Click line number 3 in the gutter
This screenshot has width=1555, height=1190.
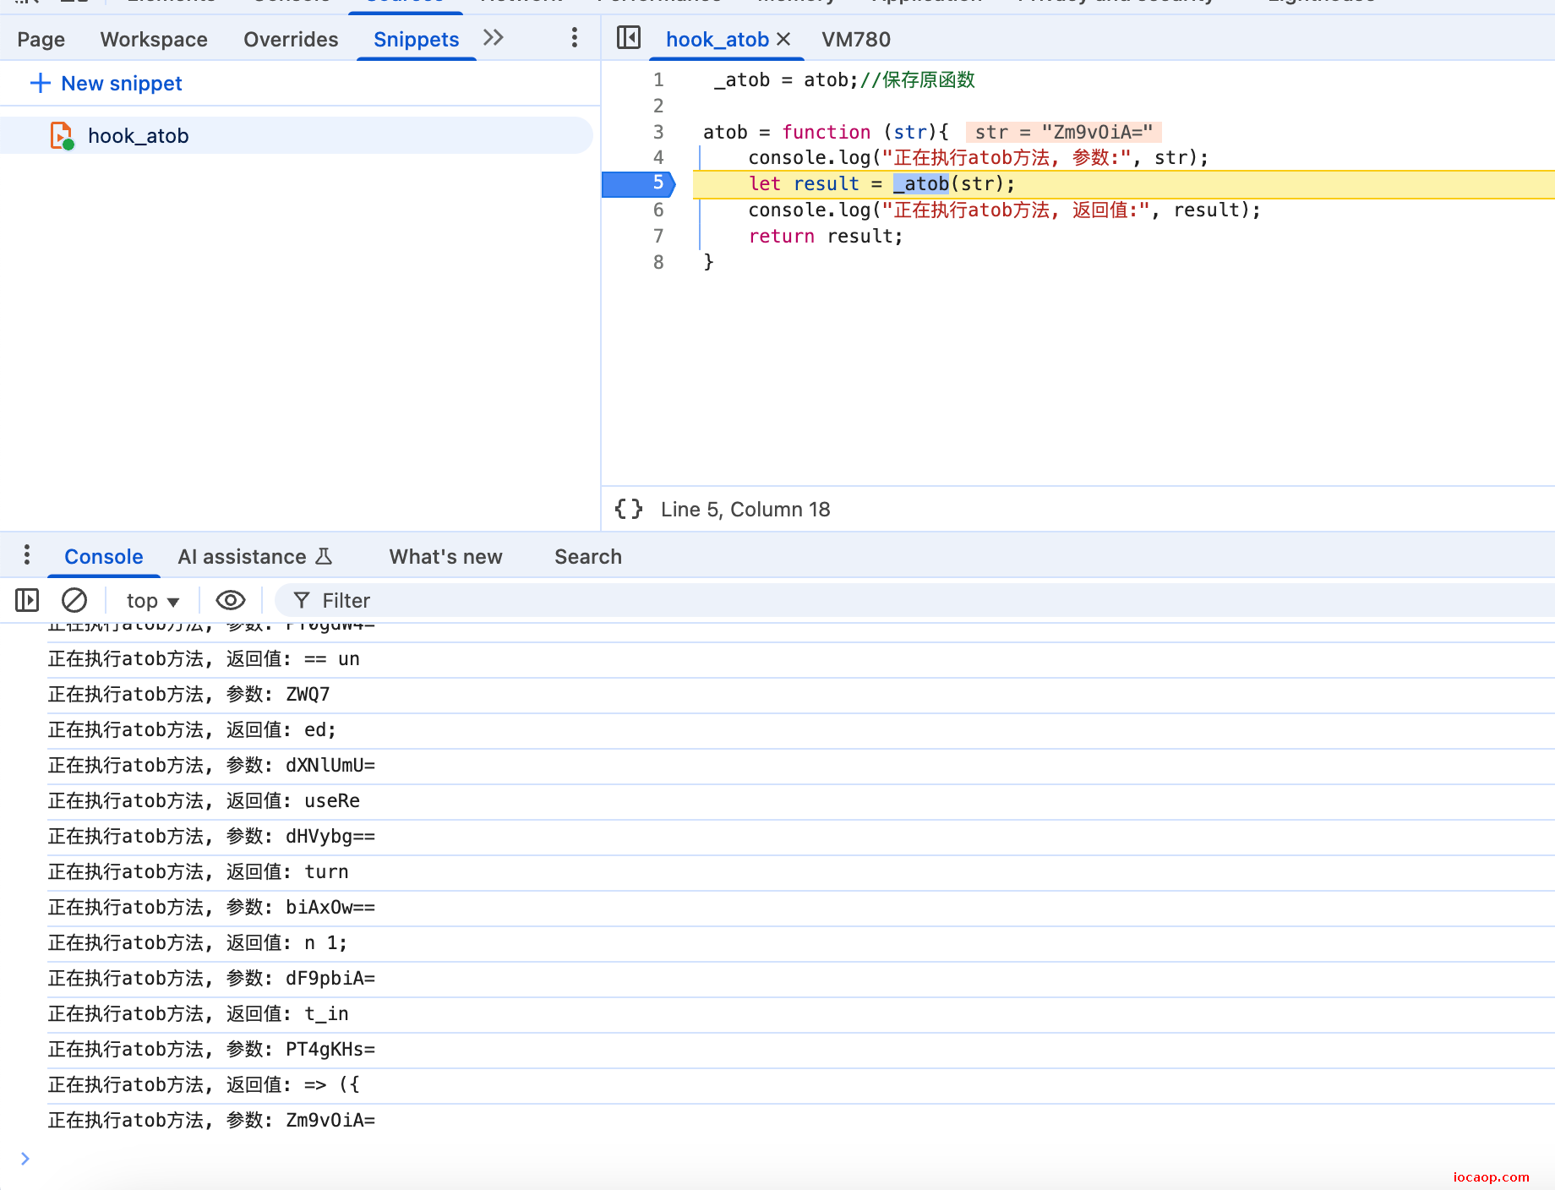[x=658, y=132]
